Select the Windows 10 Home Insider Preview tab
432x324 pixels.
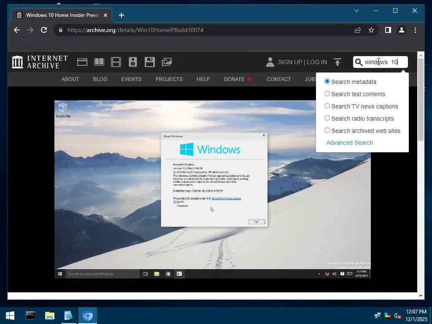62,15
